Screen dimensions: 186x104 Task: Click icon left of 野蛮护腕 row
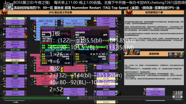[4, 86]
